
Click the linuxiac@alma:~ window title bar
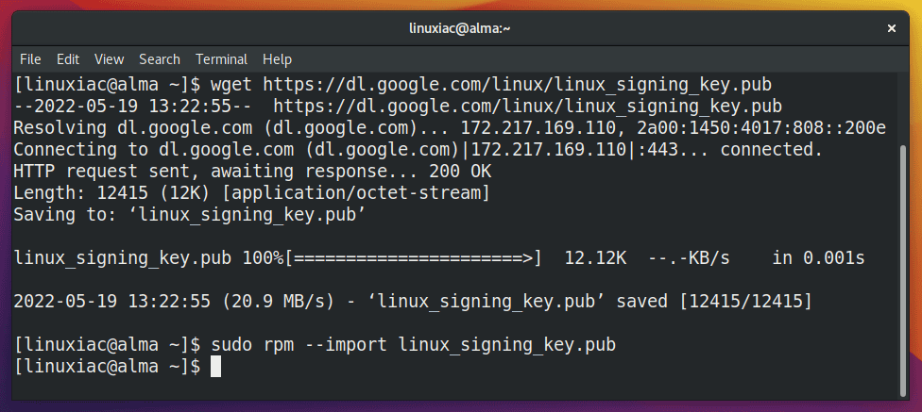(x=460, y=28)
